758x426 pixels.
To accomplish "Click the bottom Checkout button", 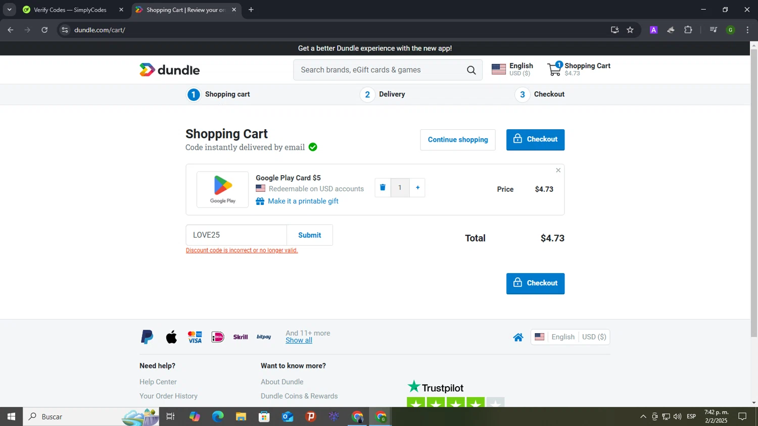I will pyautogui.click(x=535, y=284).
